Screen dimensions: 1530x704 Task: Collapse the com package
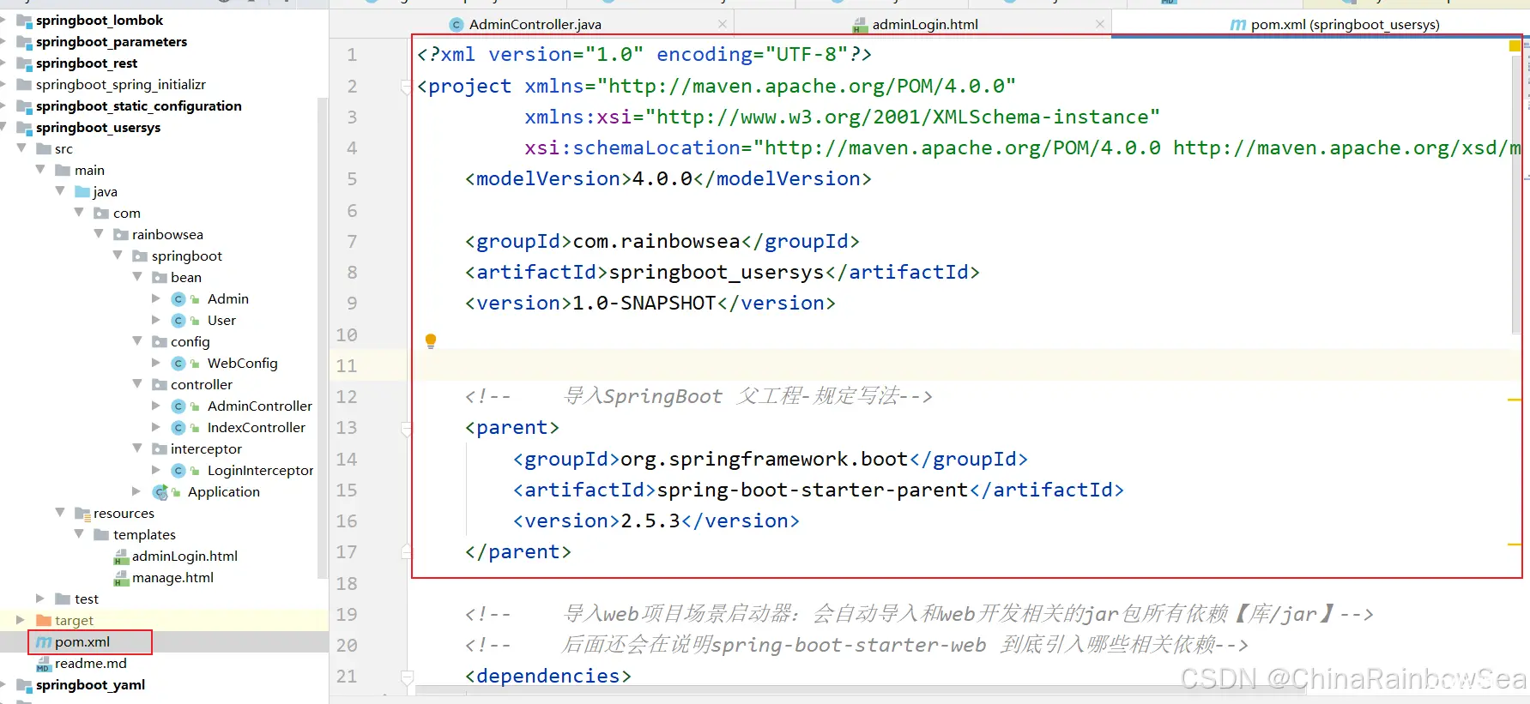[x=79, y=213]
